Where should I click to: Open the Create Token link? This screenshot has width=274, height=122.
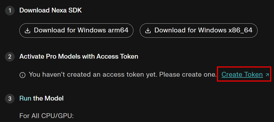point(242,75)
